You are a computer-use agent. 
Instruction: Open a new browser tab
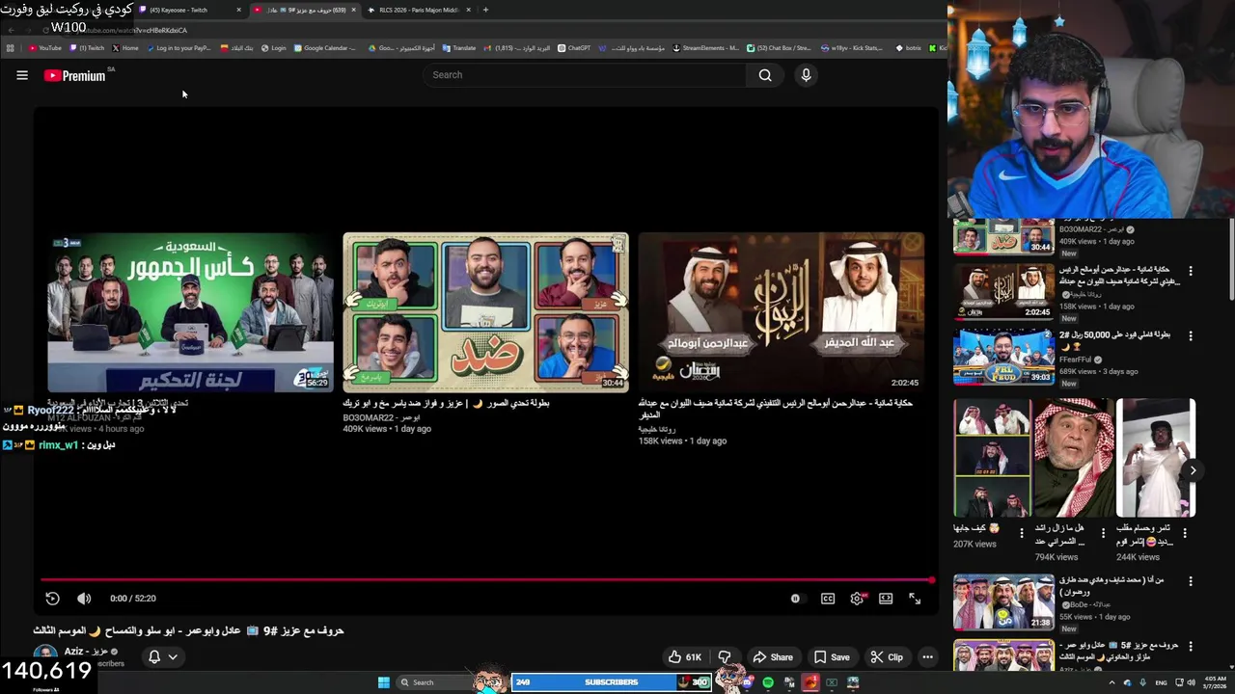click(x=485, y=10)
